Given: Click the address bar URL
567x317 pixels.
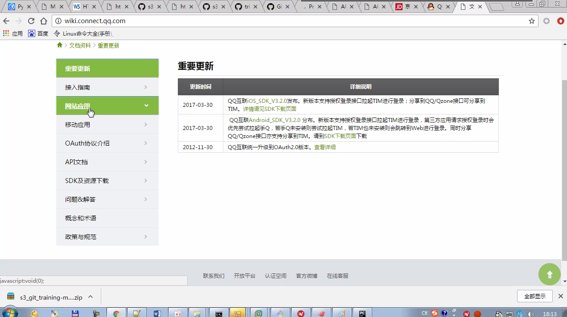Looking at the screenshot, I should coord(95,21).
